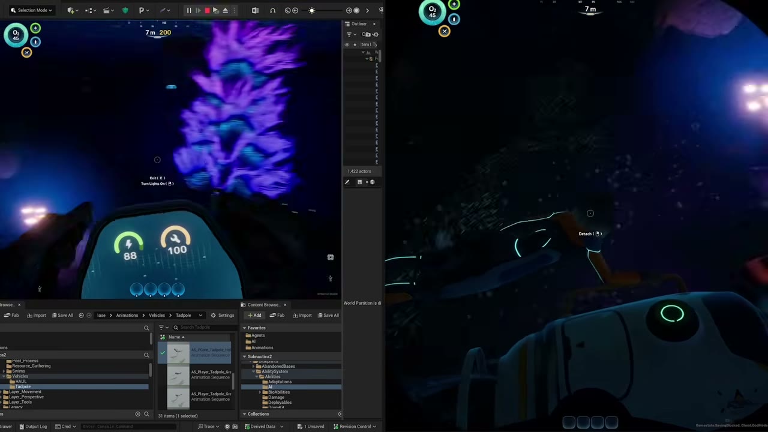768x432 pixels.
Task: Click the filter icon beside the asset search
Action: (x=162, y=327)
